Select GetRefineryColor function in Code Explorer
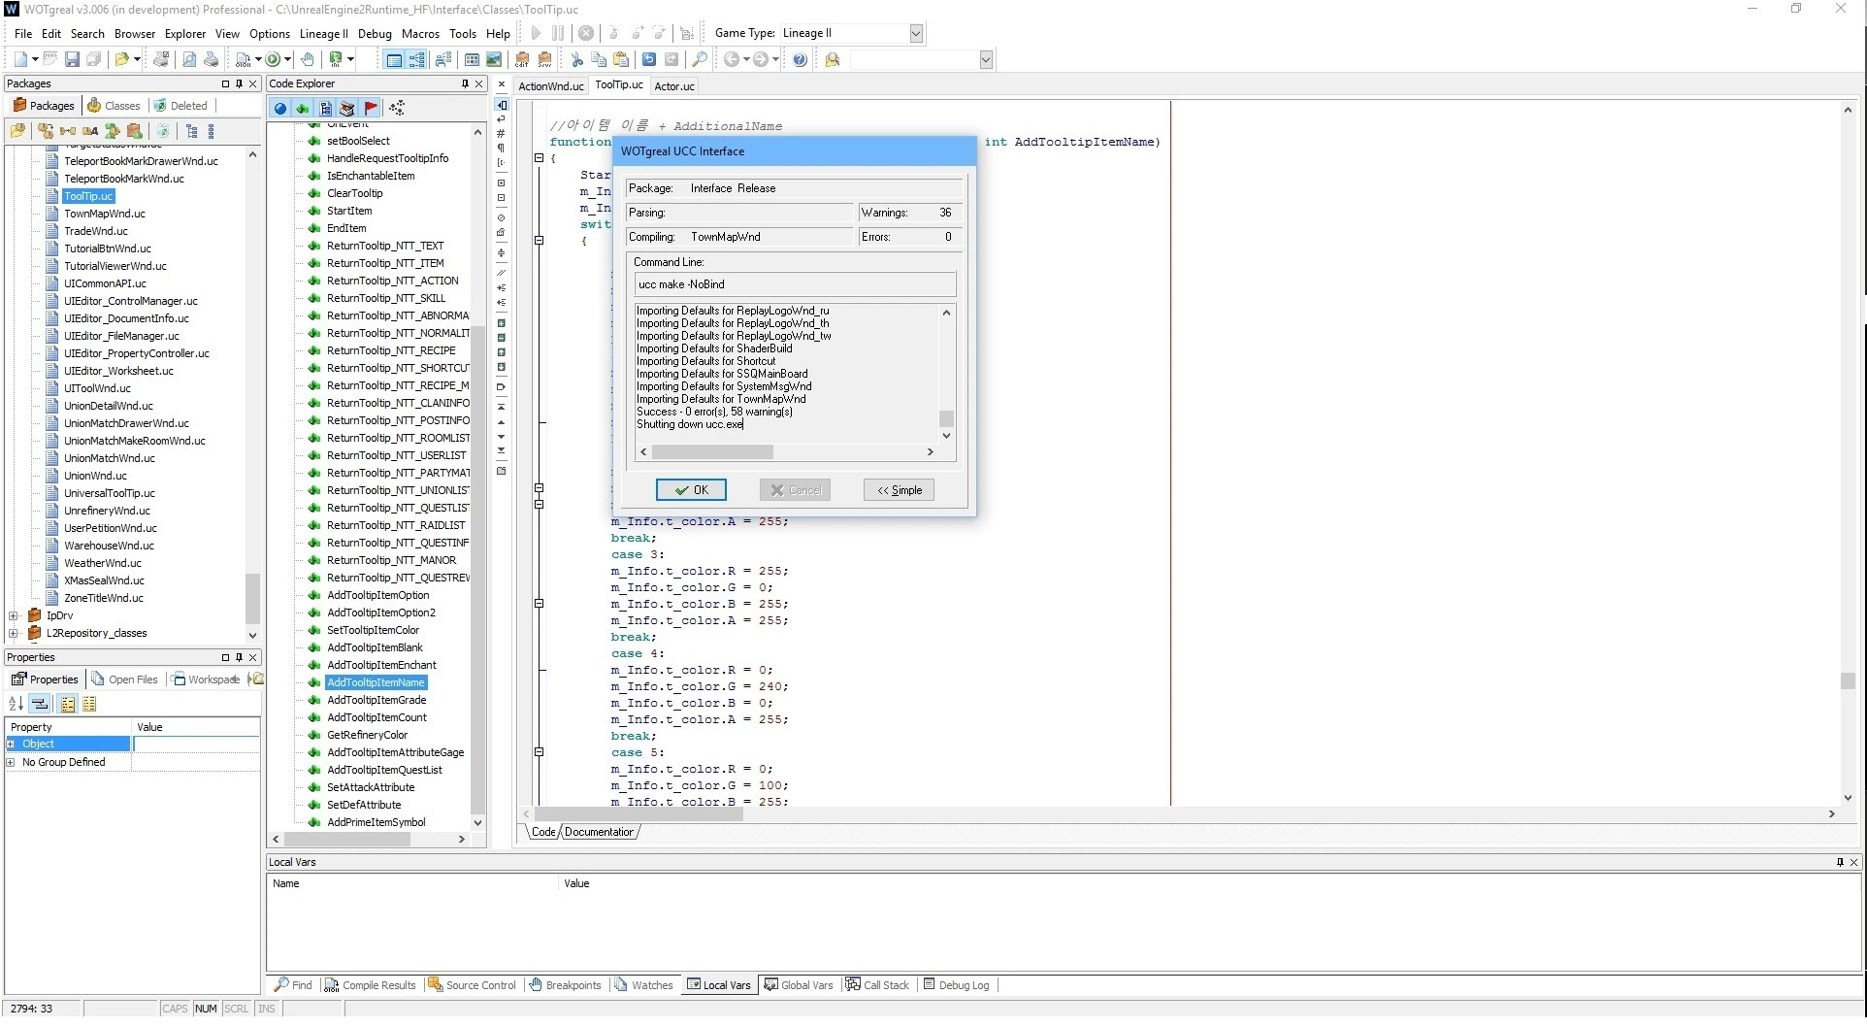This screenshot has width=1867, height=1027. [x=367, y=735]
